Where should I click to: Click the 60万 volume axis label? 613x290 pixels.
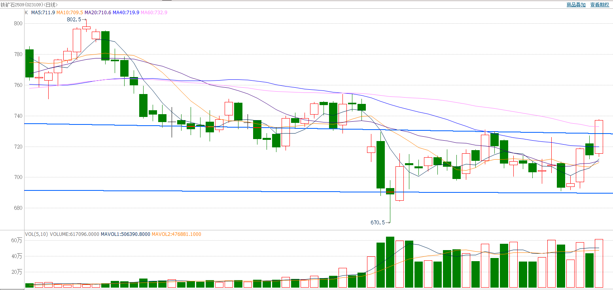click(x=17, y=241)
